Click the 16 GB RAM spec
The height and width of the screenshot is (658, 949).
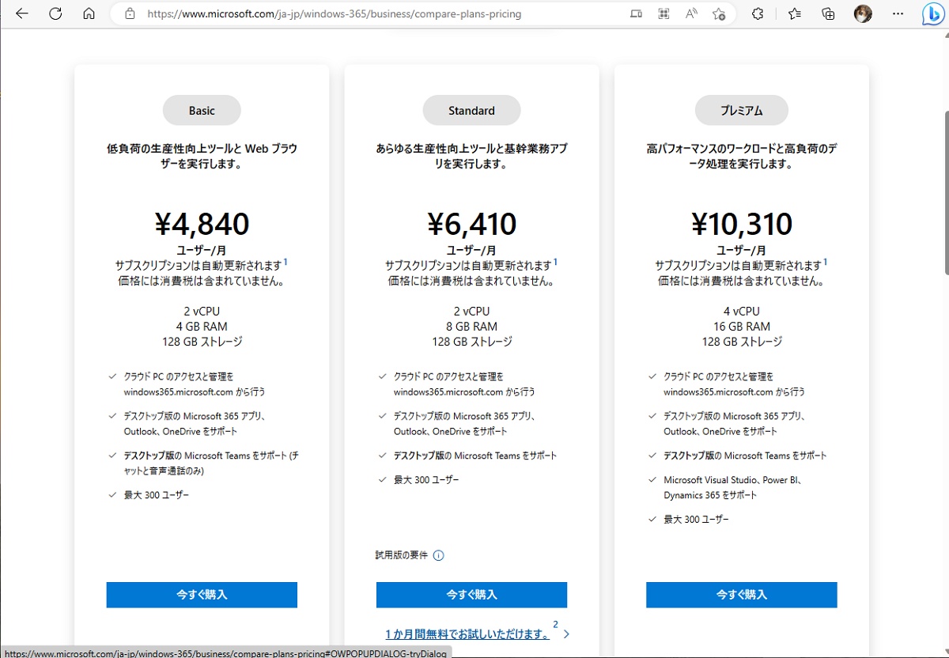coord(741,327)
